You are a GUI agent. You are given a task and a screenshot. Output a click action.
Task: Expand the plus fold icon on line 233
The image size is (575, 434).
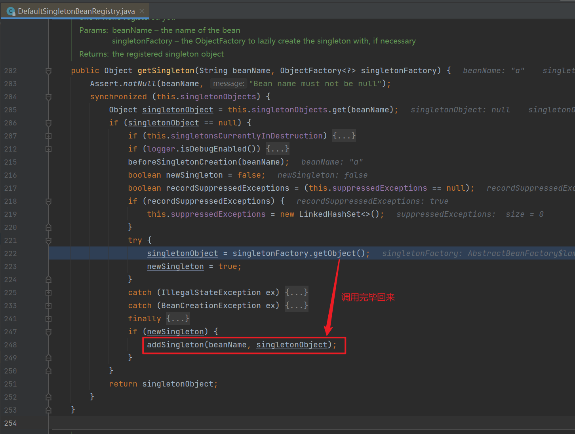(48, 306)
